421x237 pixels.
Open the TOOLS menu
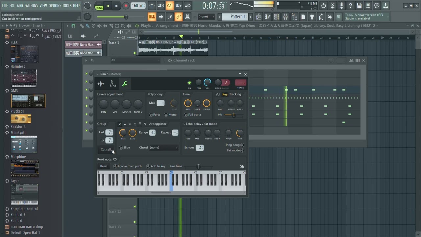tap(67, 6)
